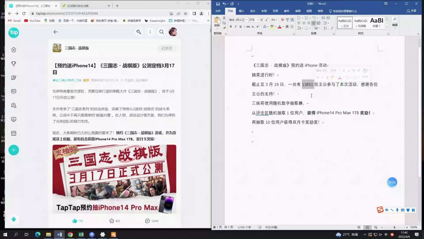Viewport: 424px width, 239px height.
Task: Open the 文件 menu in Word
Action: tap(218, 11)
